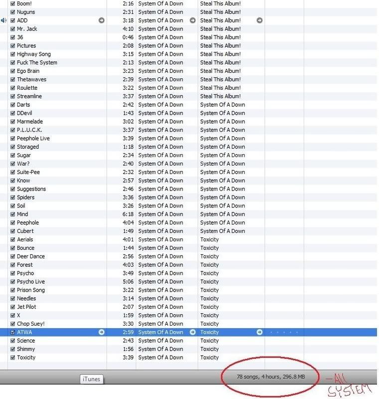Select the song 'Soil'
The image size is (379, 399).
(21, 205)
